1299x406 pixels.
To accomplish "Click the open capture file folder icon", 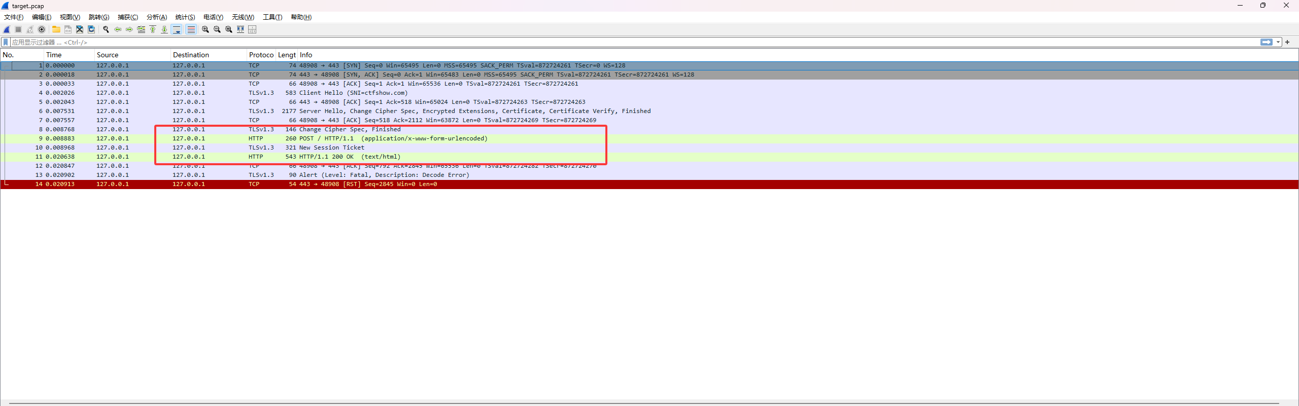I will pos(56,29).
